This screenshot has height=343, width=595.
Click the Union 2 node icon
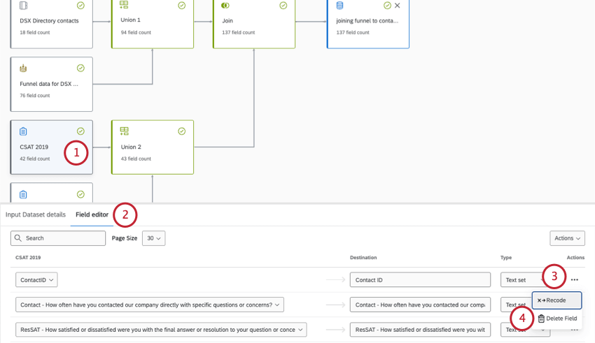[x=125, y=131]
